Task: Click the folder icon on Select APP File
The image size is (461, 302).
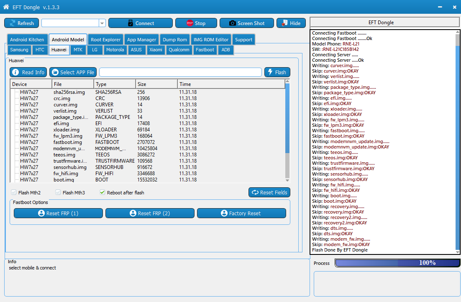Action: pos(55,72)
